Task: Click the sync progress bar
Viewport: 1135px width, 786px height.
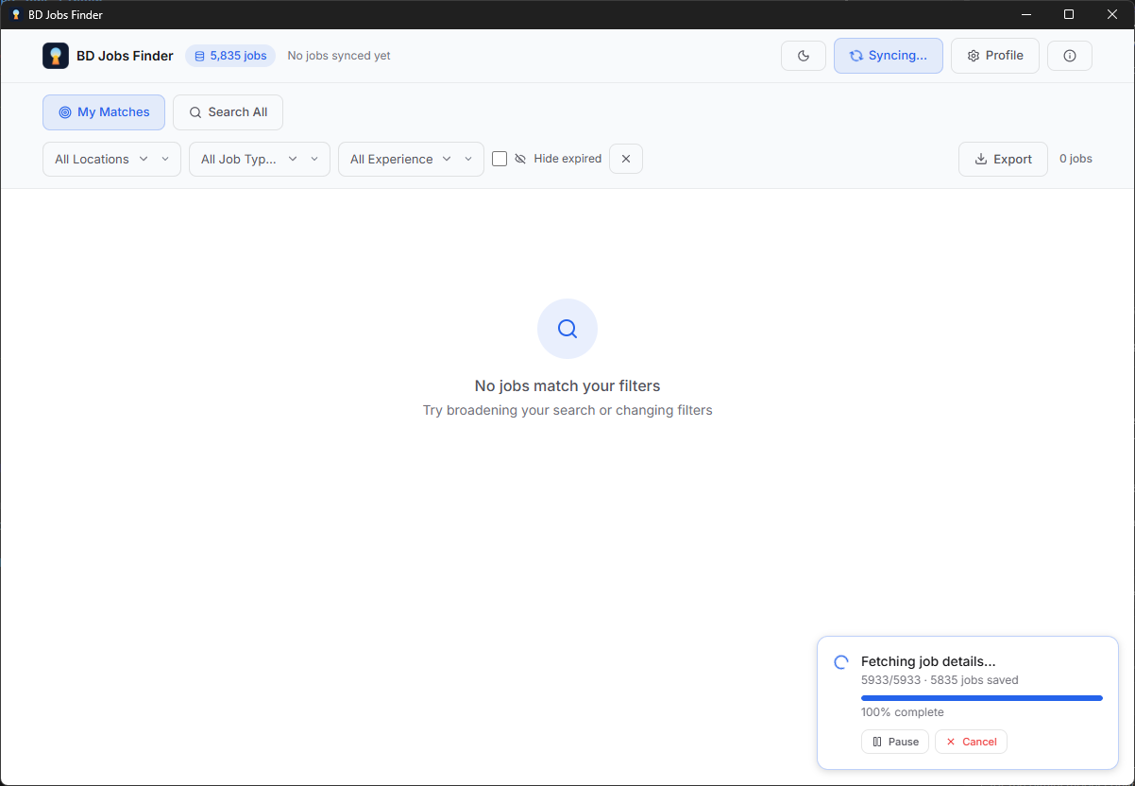Action: coord(982,698)
